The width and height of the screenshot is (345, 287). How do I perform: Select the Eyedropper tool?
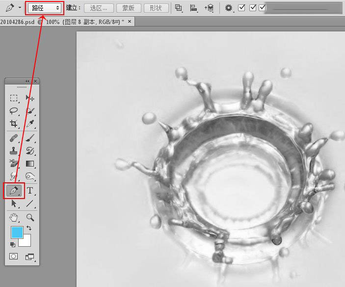click(x=30, y=124)
